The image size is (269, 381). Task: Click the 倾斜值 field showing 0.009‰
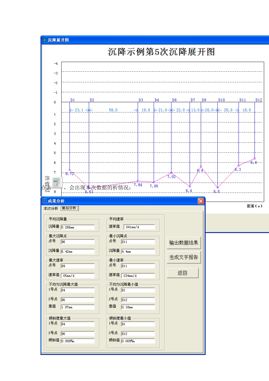(x=138, y=341)
